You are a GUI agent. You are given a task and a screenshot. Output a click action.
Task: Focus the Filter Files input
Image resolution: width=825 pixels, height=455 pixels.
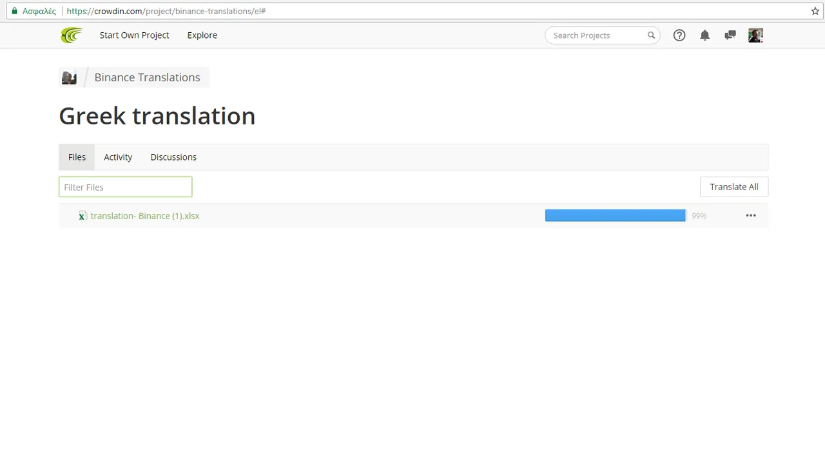126,187
